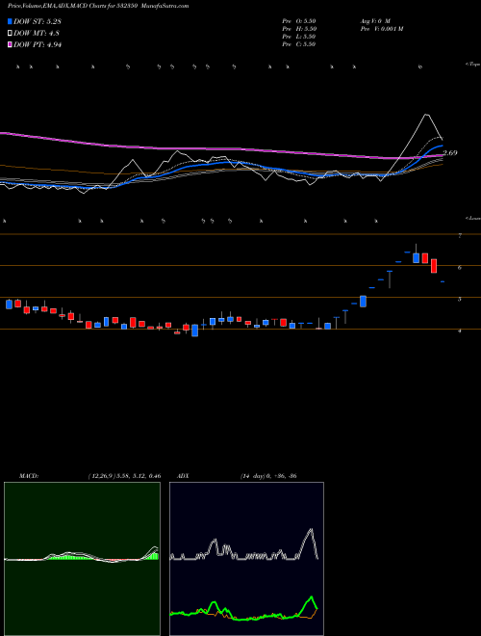The image size is (481, 636).
Task: Click the ADX (14 day) values text
Action: pyautogui.click(x=268, y=476)
